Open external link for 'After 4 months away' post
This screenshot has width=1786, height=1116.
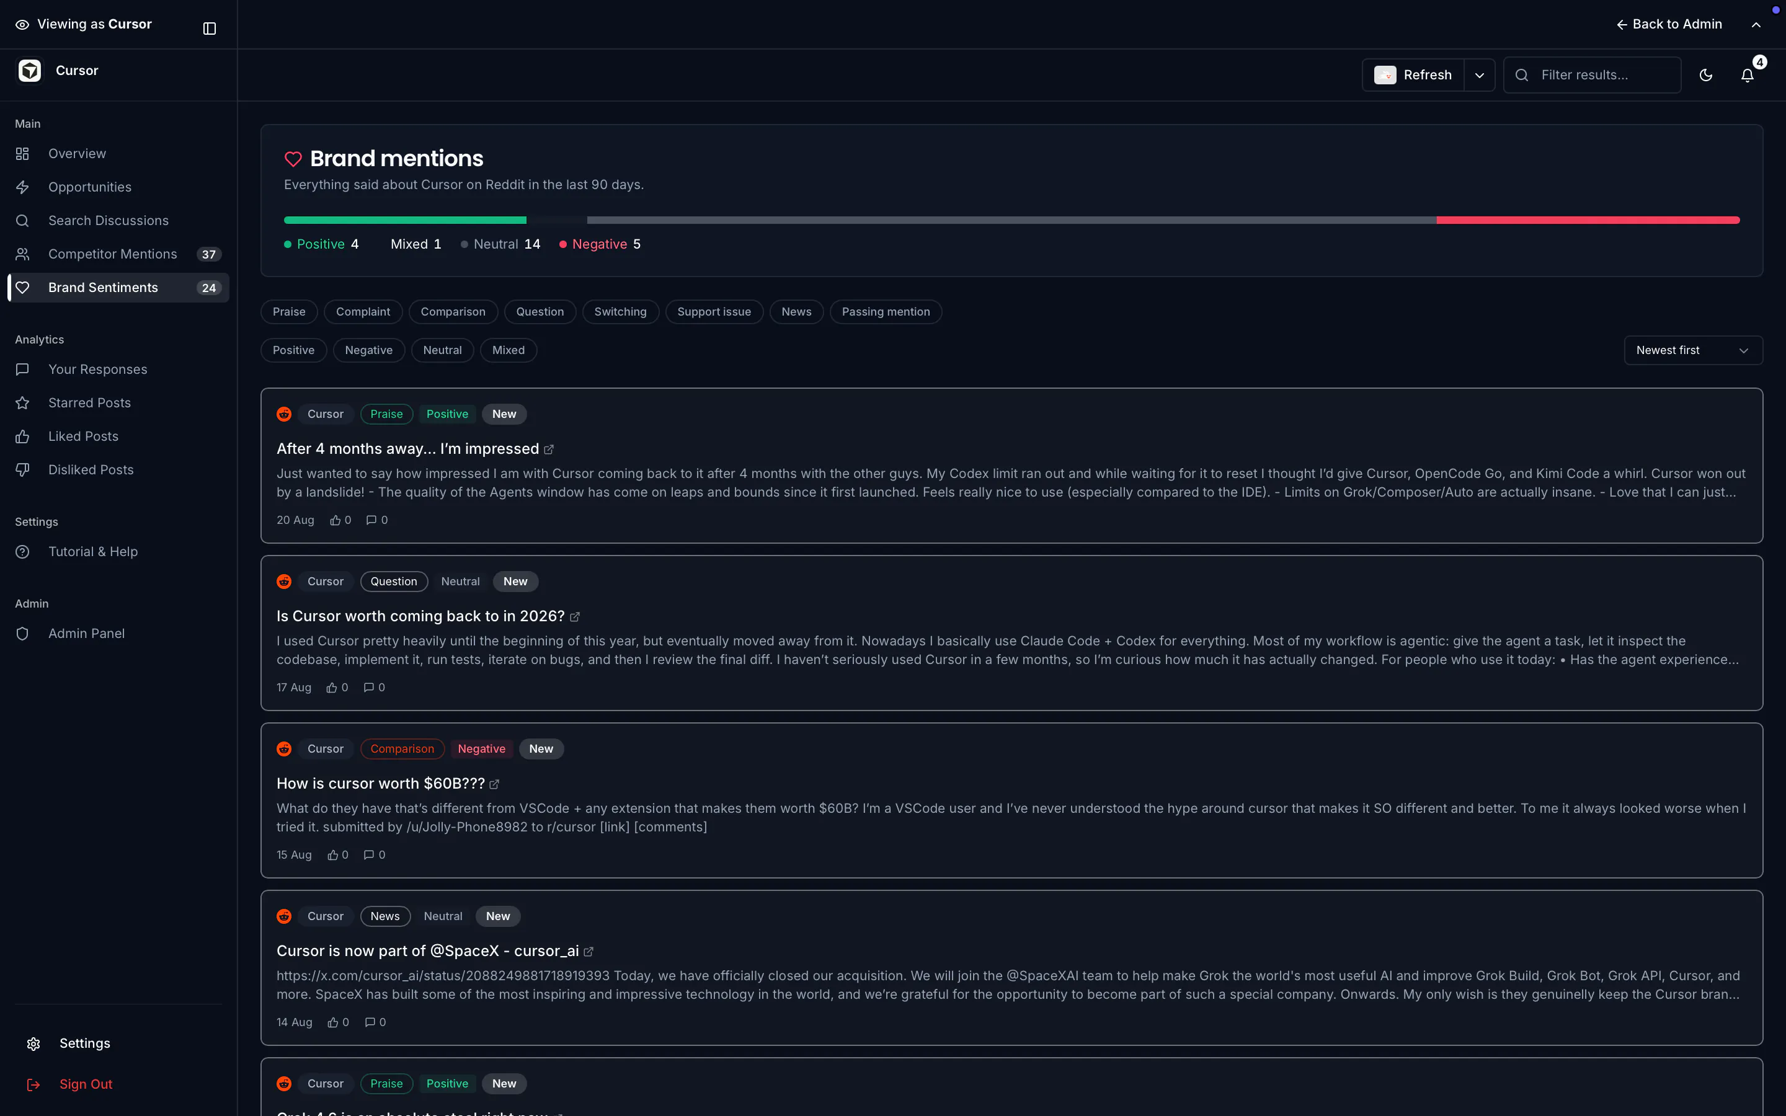(x=549, y=449)
